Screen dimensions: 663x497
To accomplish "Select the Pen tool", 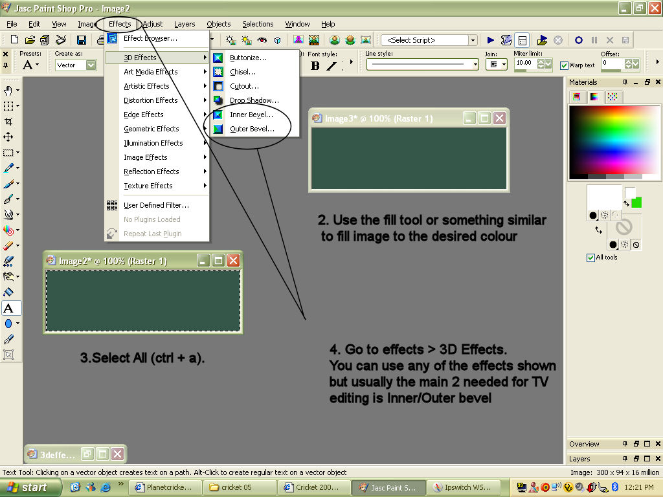I will coord(8,339).
